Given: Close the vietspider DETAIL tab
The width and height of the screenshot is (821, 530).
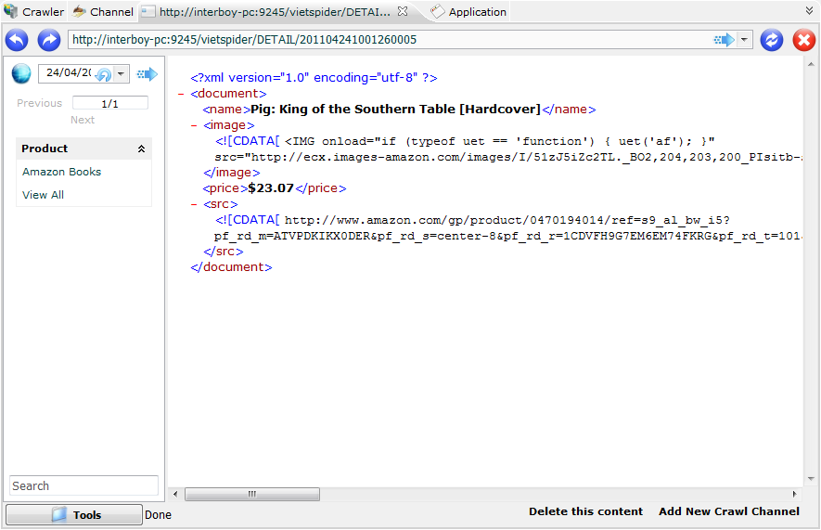Looking at the screenshot, I should coord(402,12).
